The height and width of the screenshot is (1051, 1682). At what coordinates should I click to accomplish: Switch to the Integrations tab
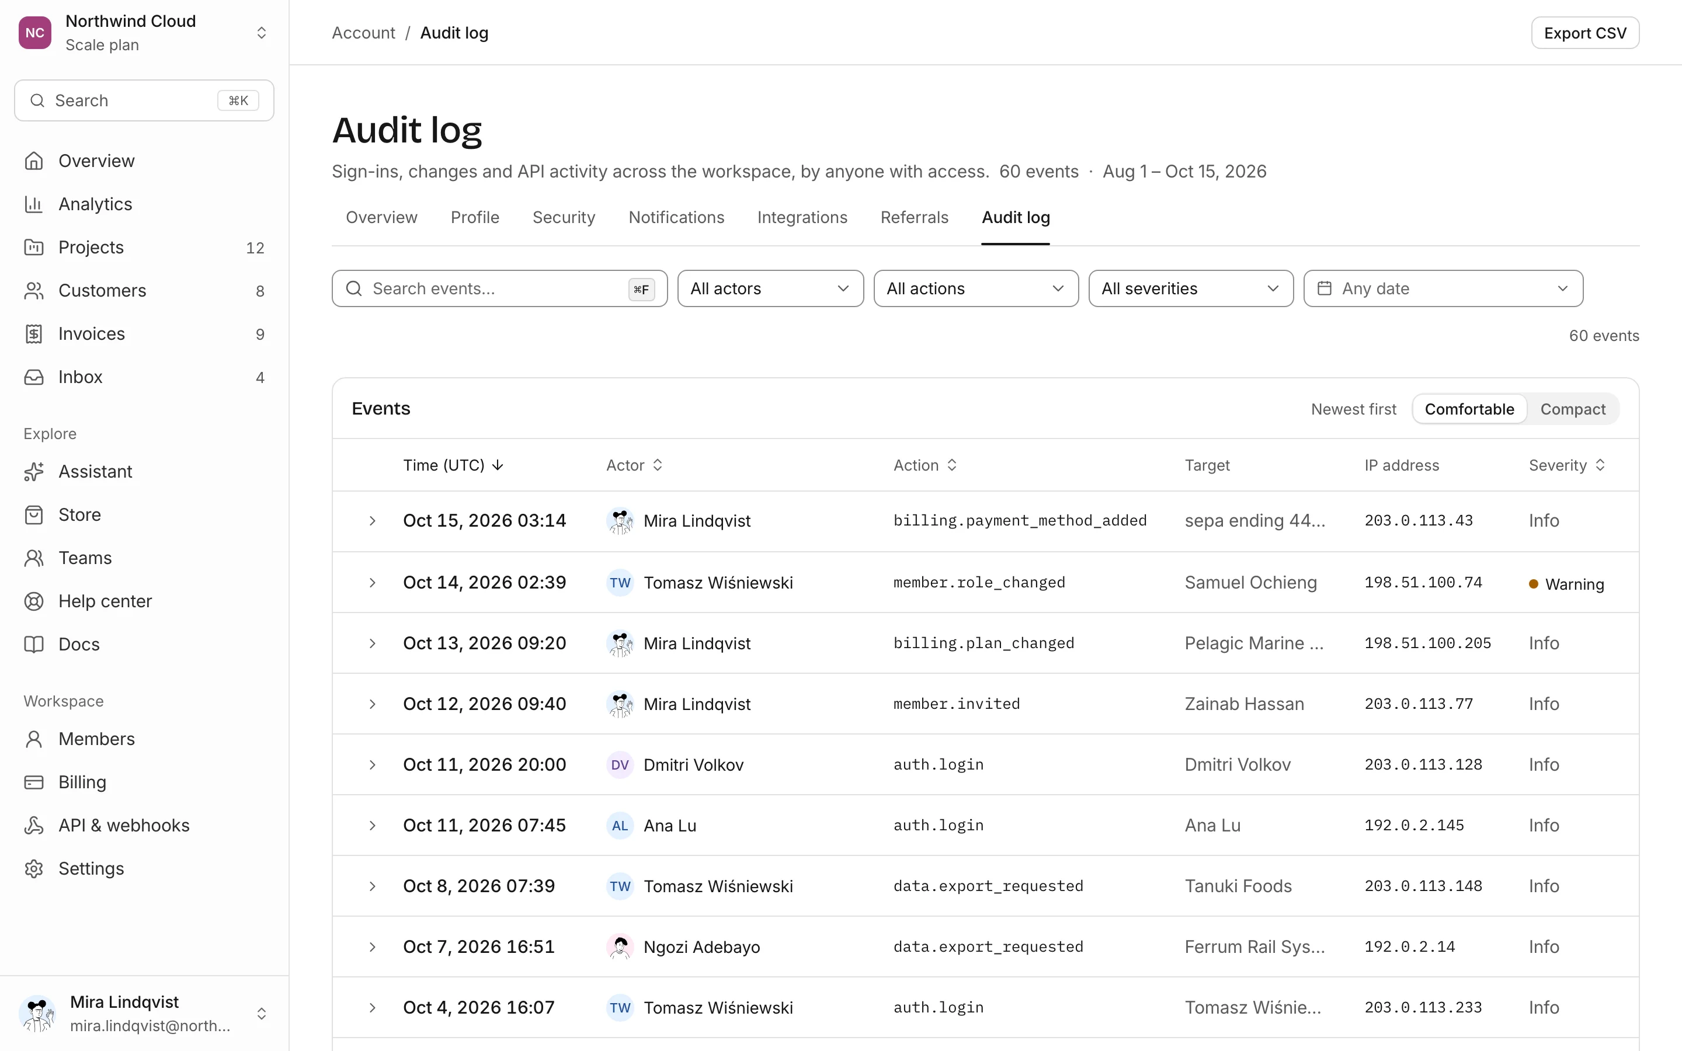802,218
